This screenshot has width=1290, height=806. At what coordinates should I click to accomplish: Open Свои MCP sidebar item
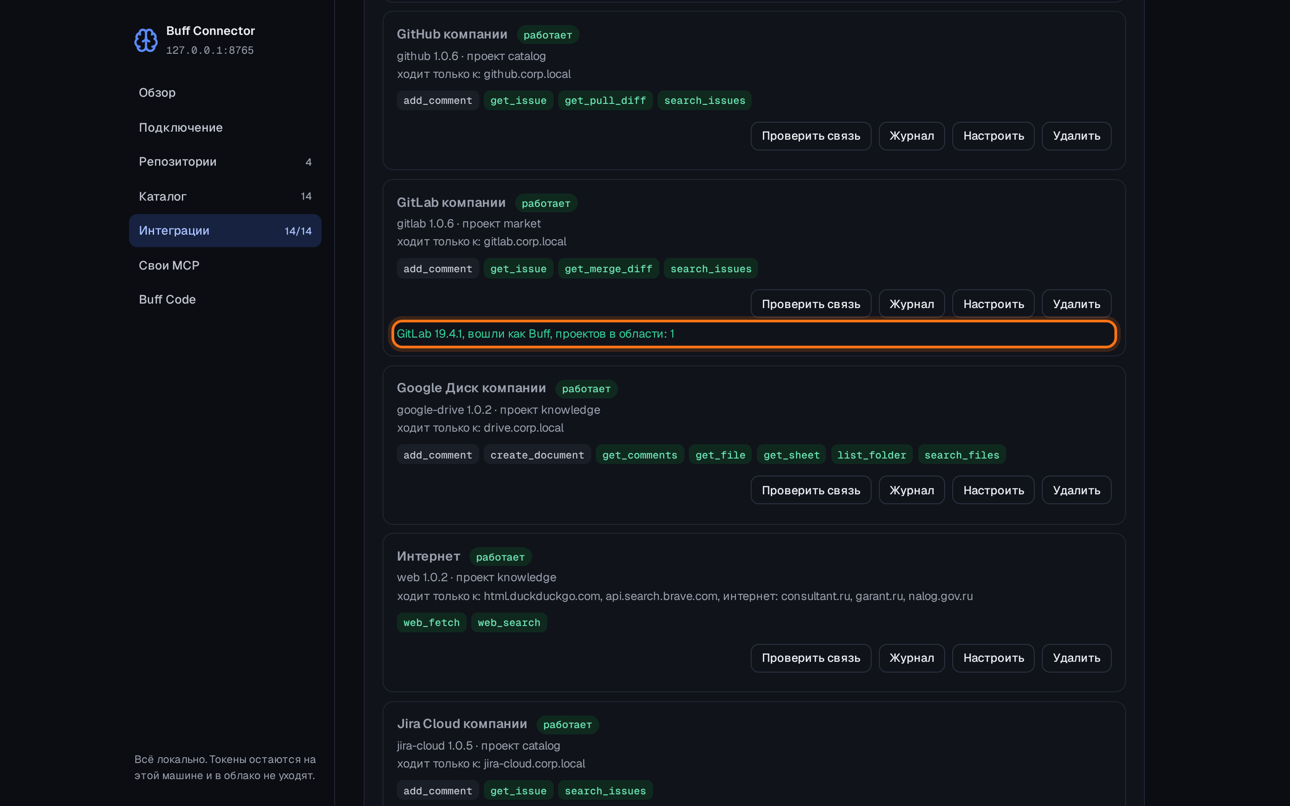(x=225, y=266)
